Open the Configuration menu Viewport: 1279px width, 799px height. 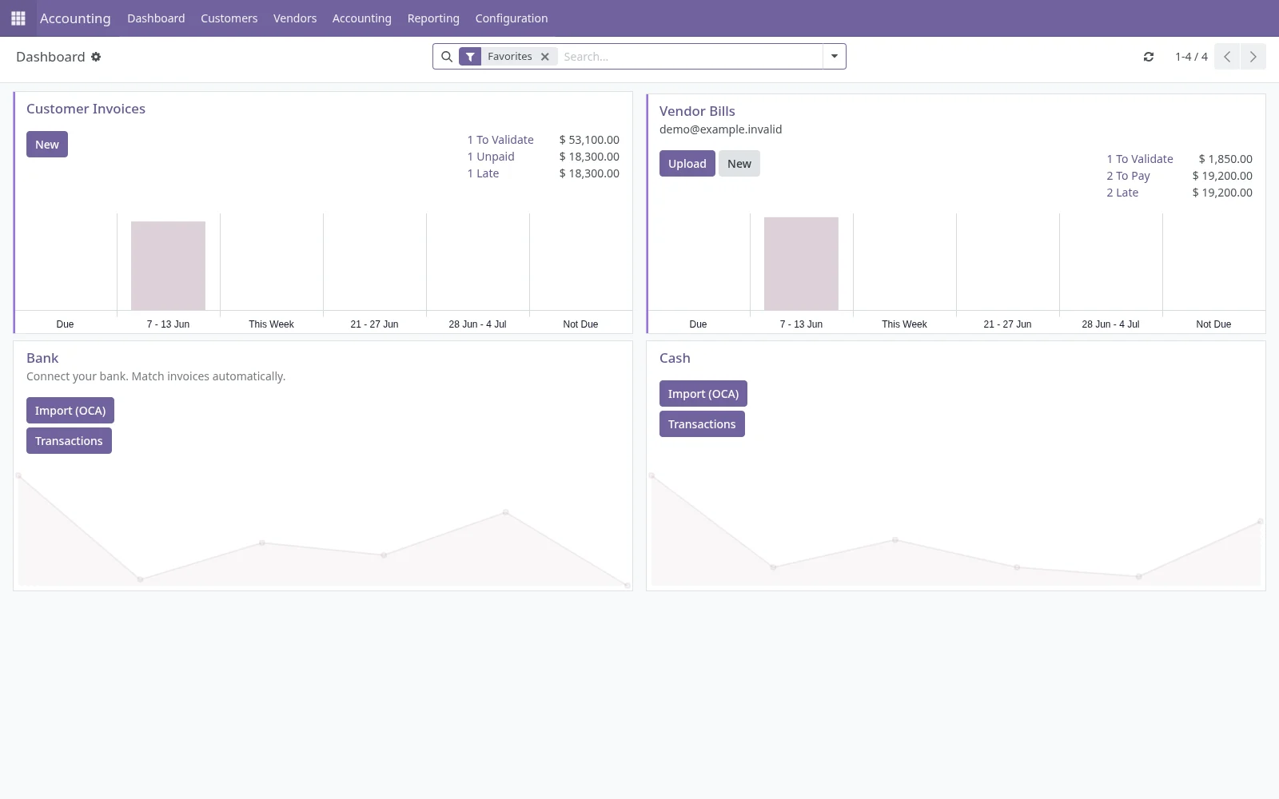[x=512, y=18]
